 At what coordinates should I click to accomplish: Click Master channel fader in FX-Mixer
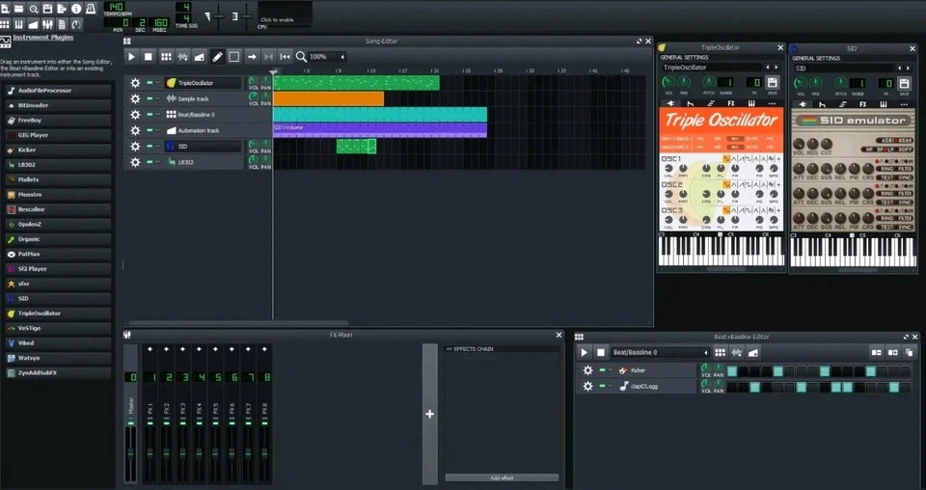point(130,452)
